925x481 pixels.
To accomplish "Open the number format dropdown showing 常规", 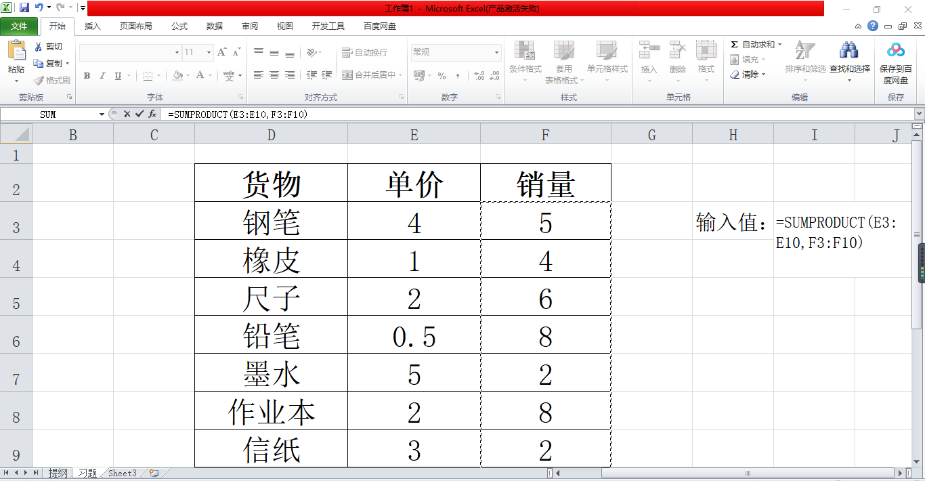I will [x=496, y=52].
